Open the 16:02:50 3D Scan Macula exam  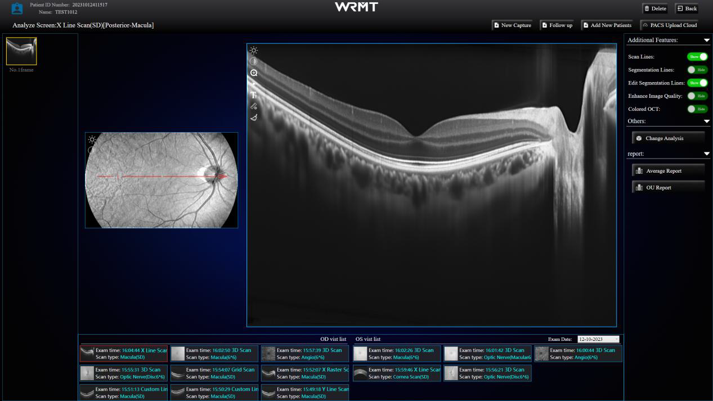pos(214,353)
